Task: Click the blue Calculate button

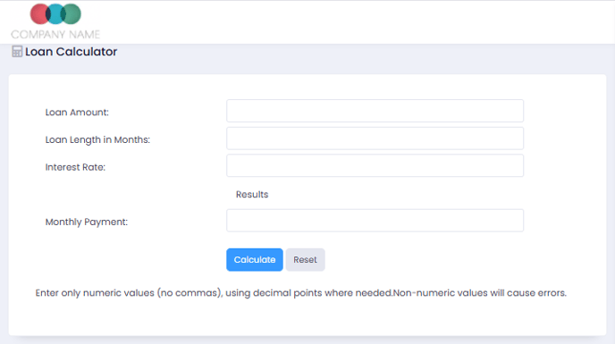Action: pos(255,260)
